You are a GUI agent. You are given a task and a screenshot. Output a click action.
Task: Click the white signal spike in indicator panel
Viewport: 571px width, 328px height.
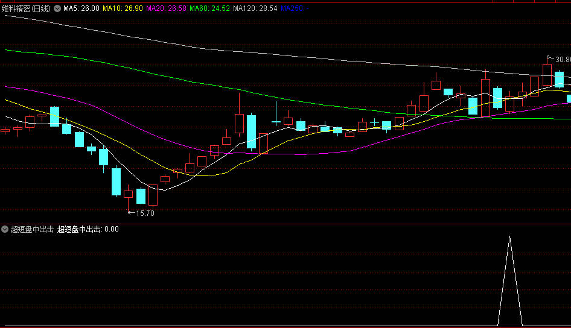510,281
